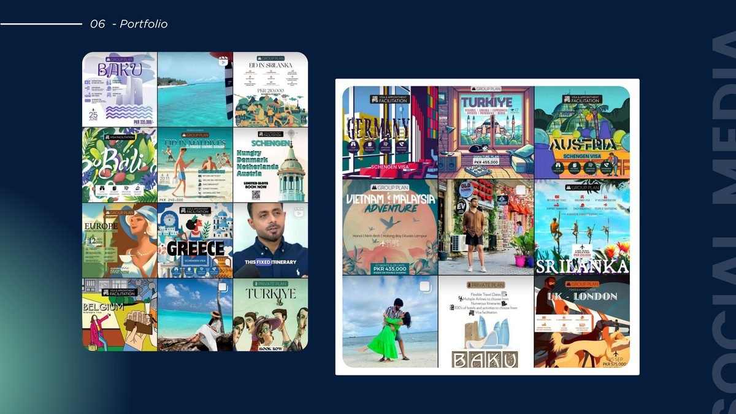Click 'PKR 240,000' in Eid in Maldives post
Viewport: 736px width, 414px height.
tap(172, 199)
